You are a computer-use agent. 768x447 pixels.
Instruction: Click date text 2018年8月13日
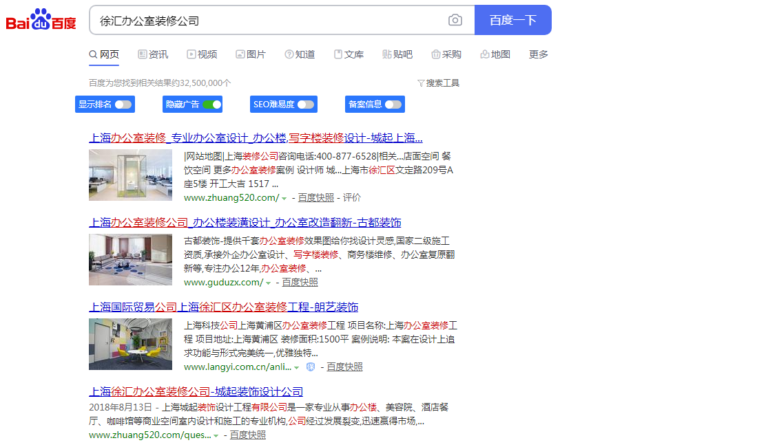pos(121,407)
